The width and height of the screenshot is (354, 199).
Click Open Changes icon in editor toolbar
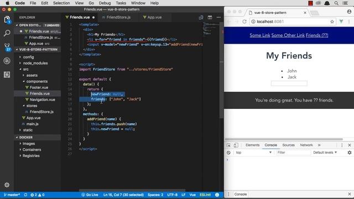tap(201, 17)
